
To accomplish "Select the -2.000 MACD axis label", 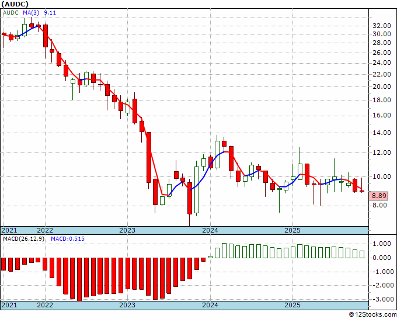I will pos(382,286).
